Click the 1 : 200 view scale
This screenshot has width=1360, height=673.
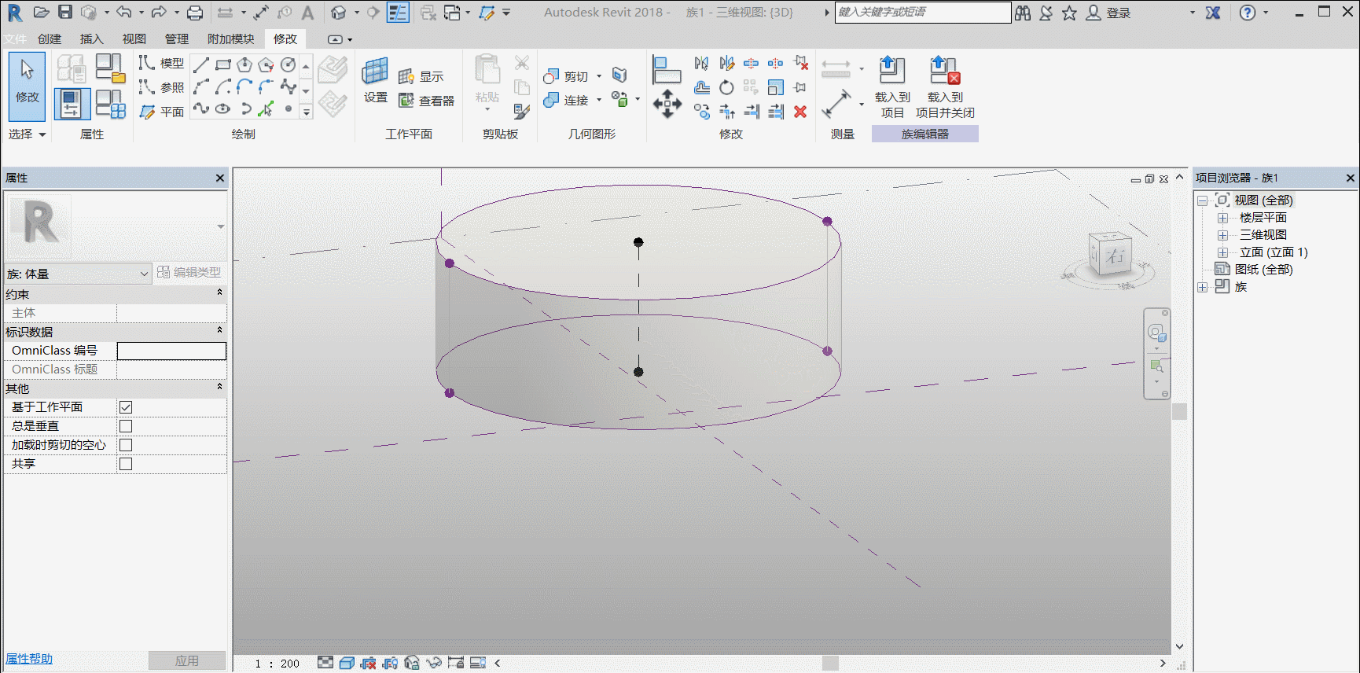pyautogui.click(x=277, y=664)
